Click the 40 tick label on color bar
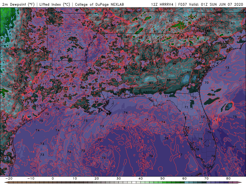 [141, 178]
